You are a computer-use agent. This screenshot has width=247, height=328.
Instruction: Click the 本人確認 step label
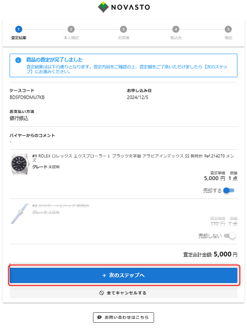tap(71, 38)
